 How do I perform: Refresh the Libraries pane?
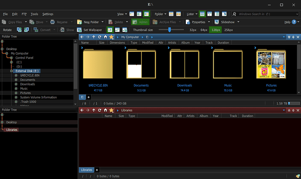click(99, 110)
